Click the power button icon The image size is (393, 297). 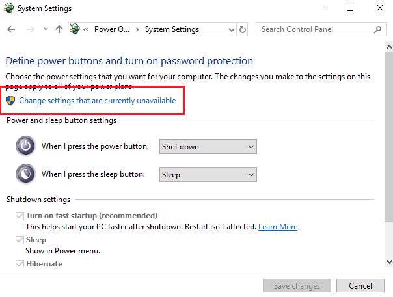25,146
